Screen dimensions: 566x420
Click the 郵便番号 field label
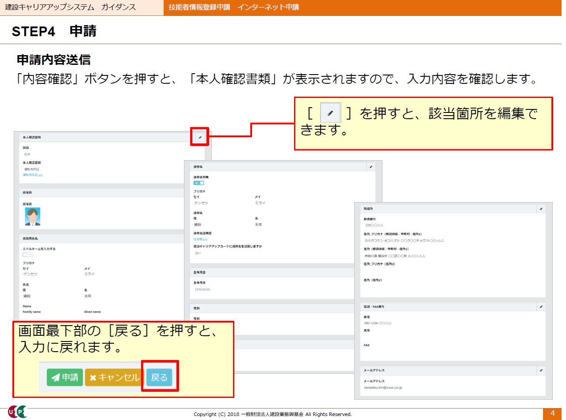tap(370, 219)
